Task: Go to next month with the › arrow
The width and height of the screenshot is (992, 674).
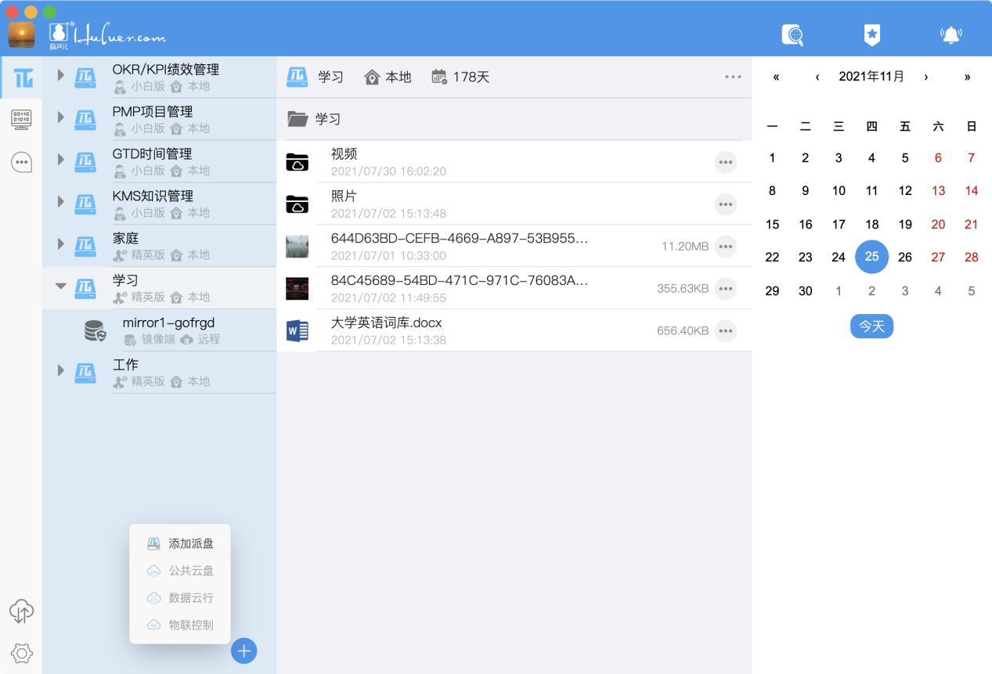Action: click(926, 77)
